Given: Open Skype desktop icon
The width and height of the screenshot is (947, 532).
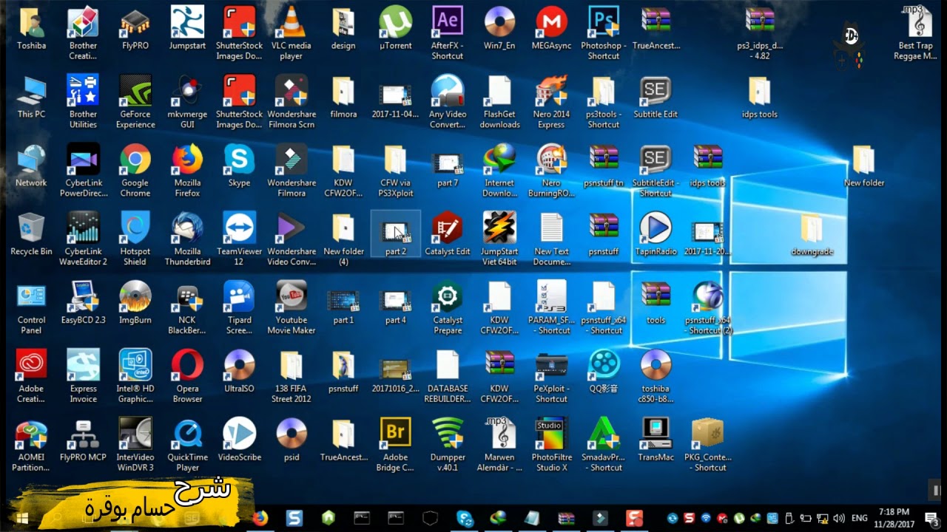Looking at the screenshot, I should pos(239,160).
